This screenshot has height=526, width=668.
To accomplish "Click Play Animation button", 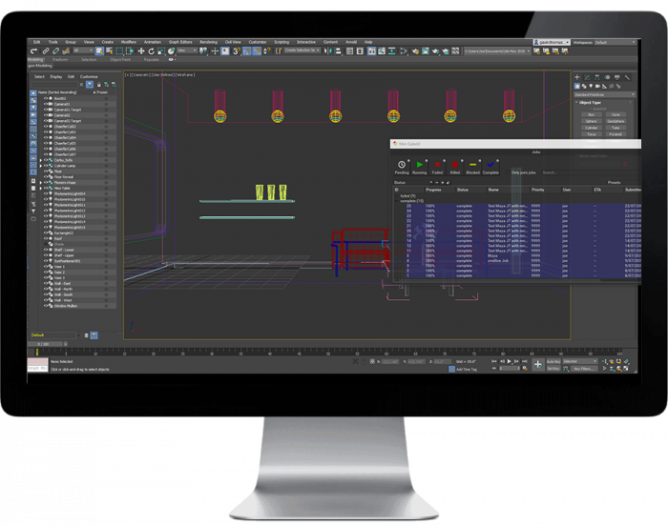I will pyautogui.click(x=509, y=361).
